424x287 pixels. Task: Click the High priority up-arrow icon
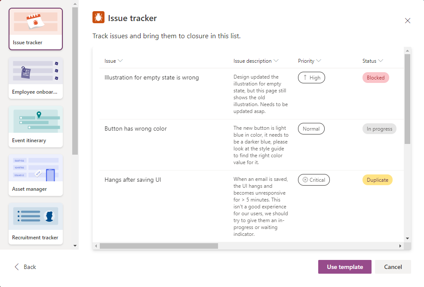point(305,77)
